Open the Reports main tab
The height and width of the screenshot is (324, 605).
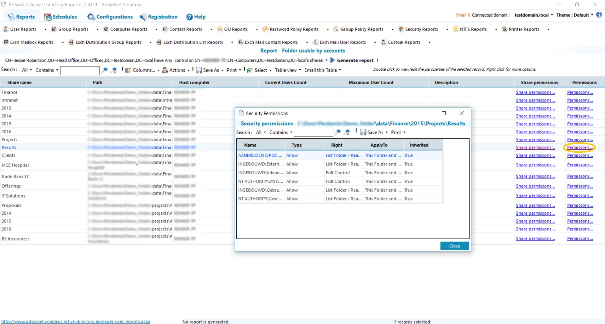21,17
